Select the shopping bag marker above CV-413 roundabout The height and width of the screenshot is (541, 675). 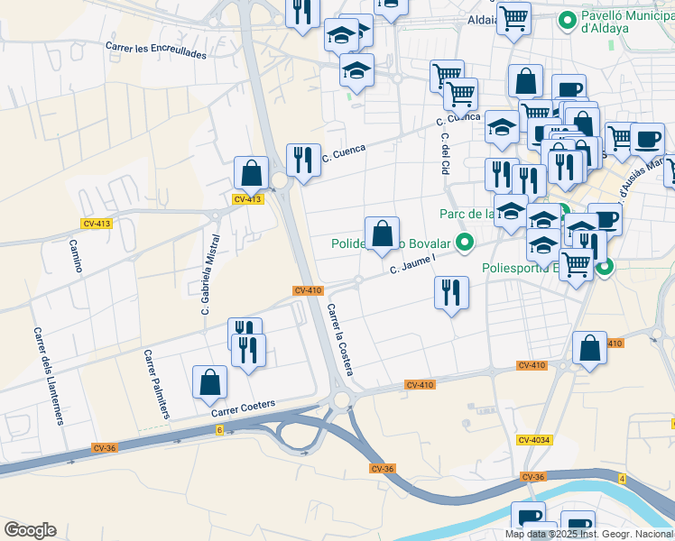tap(251, 172)
